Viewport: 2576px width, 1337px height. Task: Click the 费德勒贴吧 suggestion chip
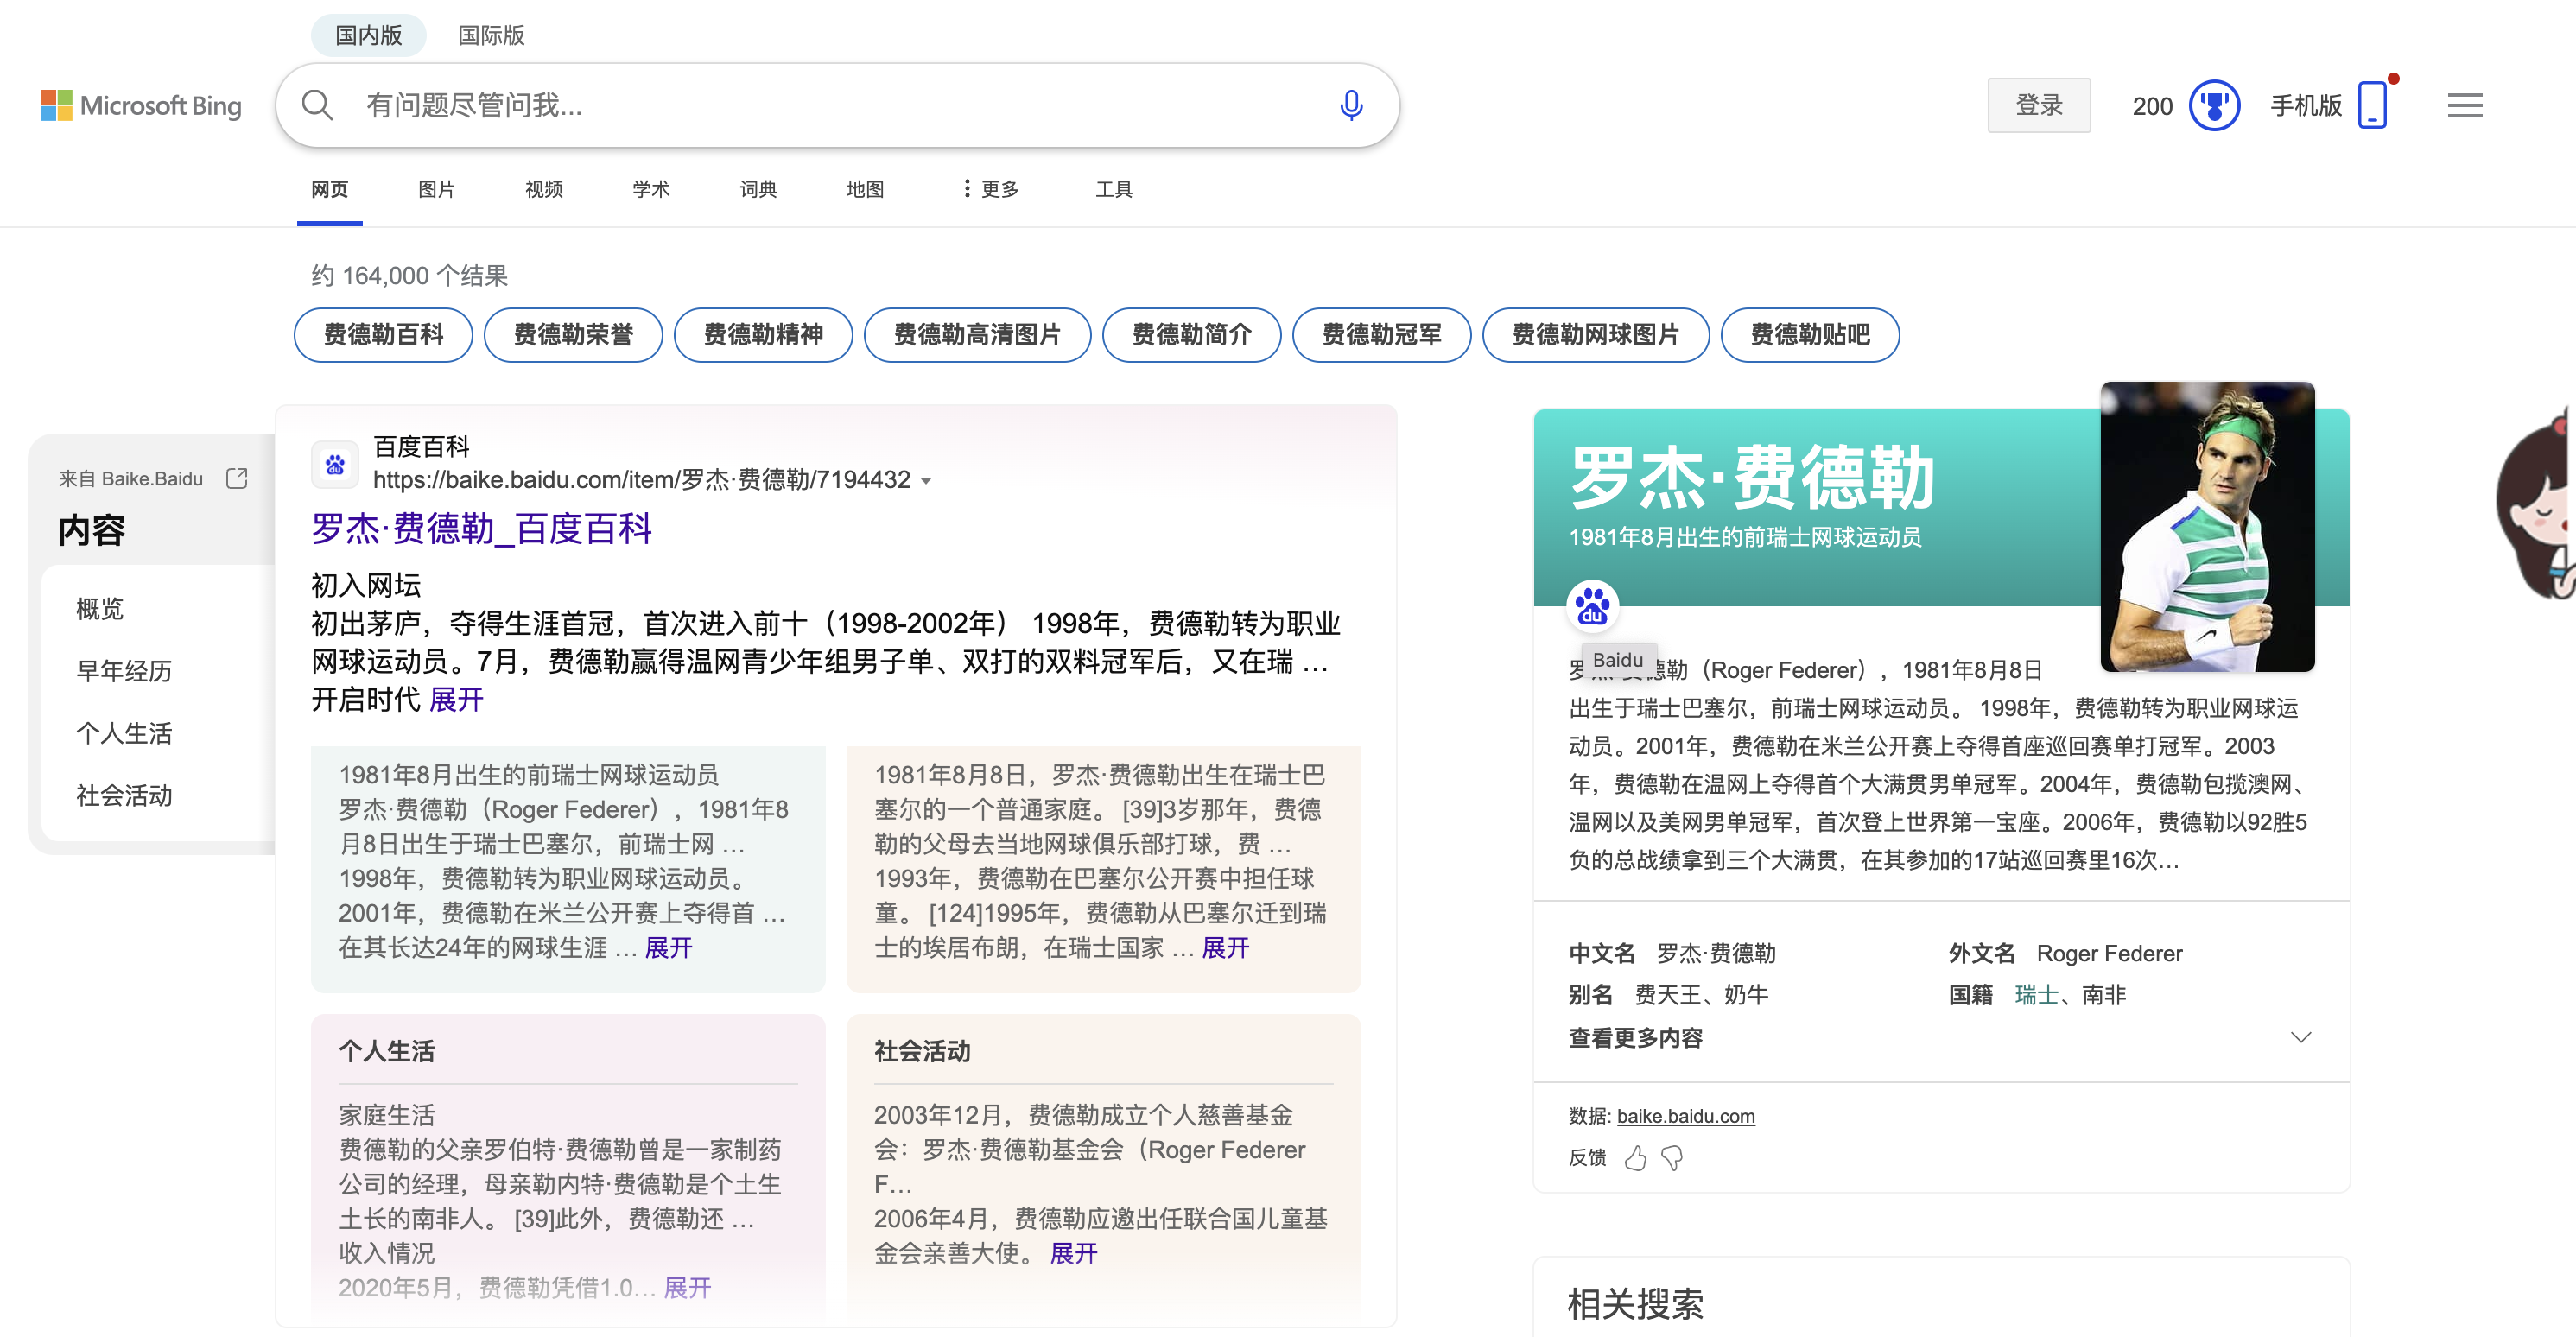(1809, 335)
